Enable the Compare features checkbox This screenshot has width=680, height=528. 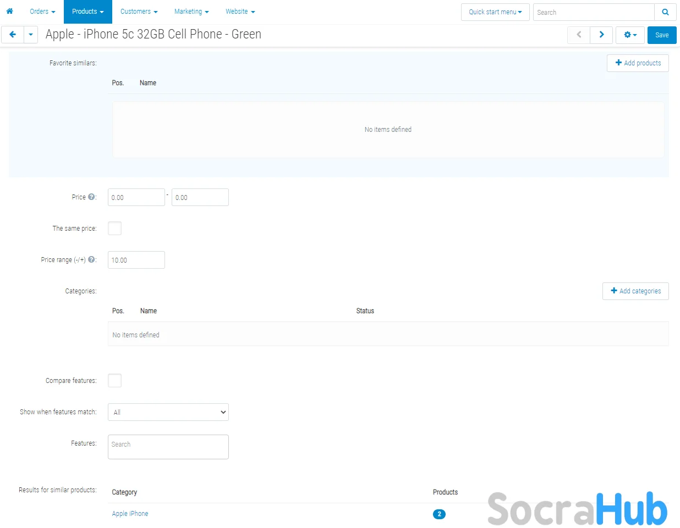[114, 380]
